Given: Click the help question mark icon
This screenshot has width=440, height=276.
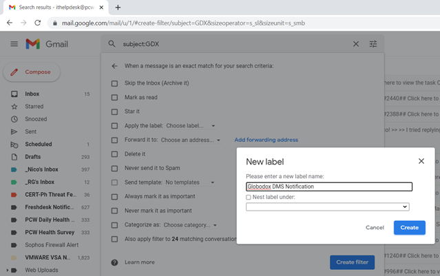Looking at the screenshot, I should [114, 262].
